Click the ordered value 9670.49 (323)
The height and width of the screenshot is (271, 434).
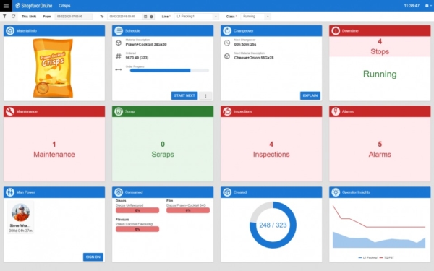[x=137, y=58]
